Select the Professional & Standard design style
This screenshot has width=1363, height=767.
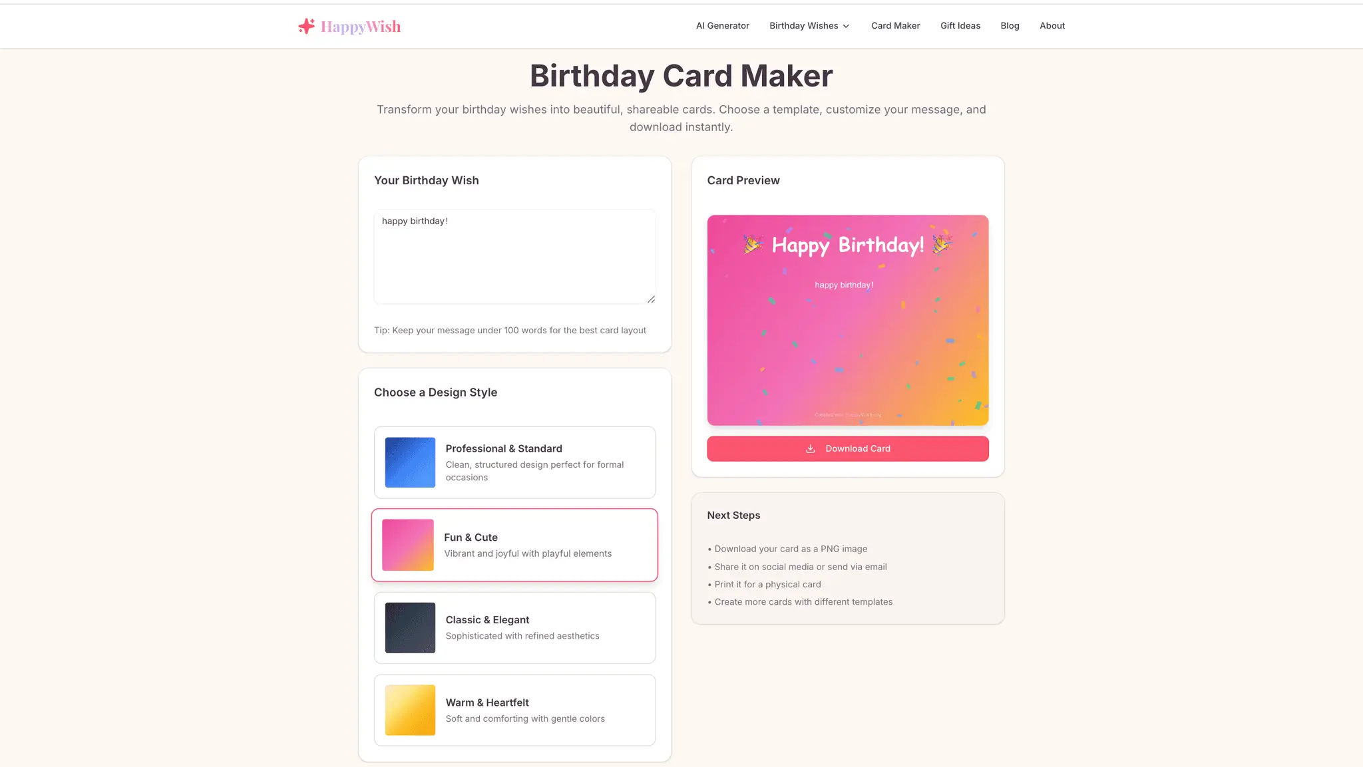514,462
